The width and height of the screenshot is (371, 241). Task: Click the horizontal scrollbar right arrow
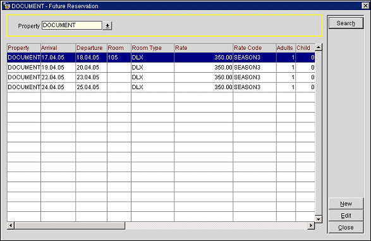(x=311, y=226)
